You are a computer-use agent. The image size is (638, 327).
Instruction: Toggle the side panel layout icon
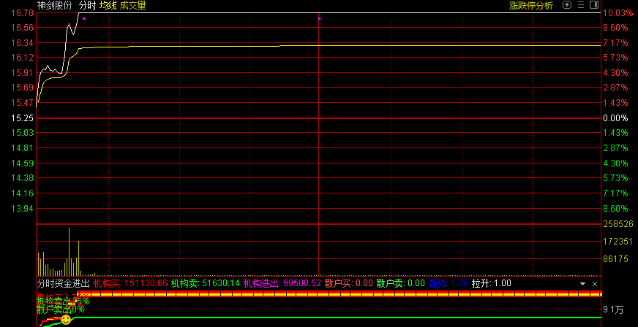point(593,5)
